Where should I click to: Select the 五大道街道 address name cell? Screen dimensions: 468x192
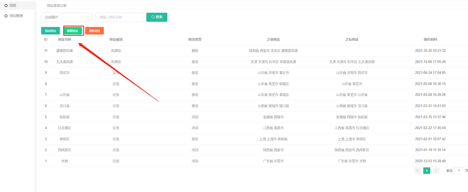65,62
